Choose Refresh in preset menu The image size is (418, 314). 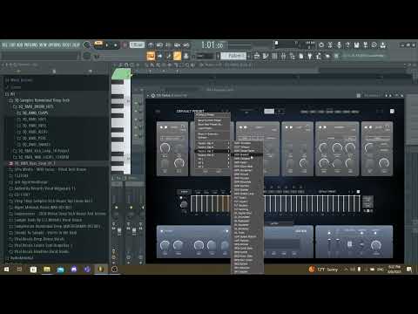pos(202,138)
